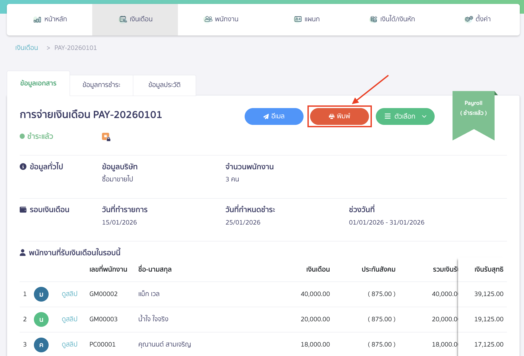Screen dimensions: 524x356
Task: Send via the blue อีเมล button
Action: (x=274, y=116)
